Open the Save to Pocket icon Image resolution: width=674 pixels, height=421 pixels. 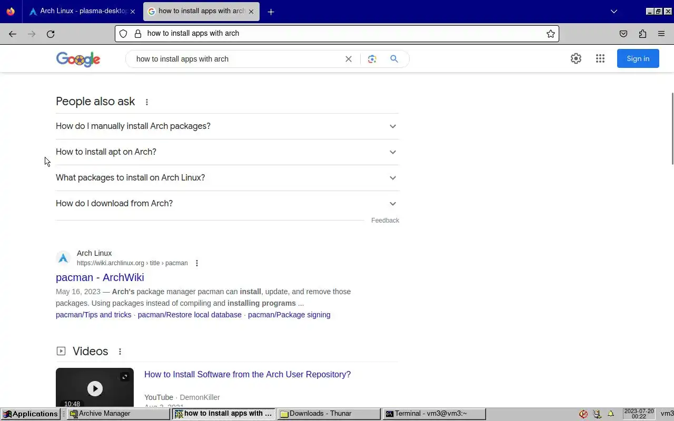623,34
